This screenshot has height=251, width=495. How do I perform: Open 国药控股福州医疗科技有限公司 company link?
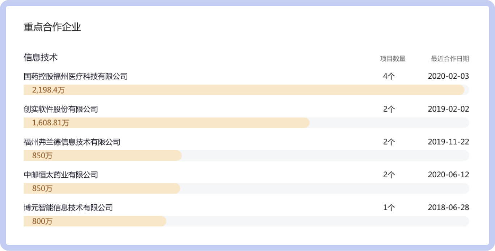pyautogui.click(x=76, y=76)
